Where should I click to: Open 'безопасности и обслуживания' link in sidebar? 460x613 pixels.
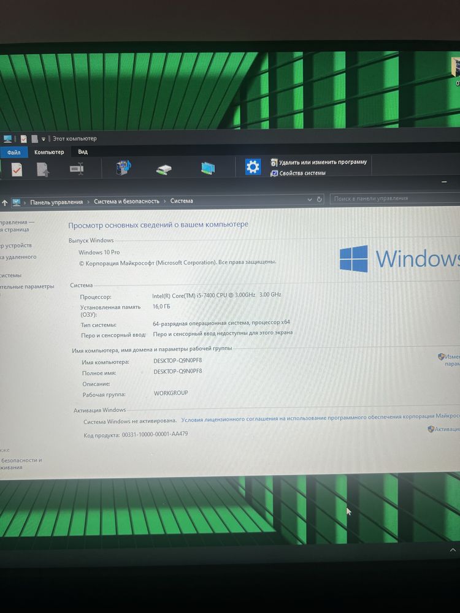[21, 463]
